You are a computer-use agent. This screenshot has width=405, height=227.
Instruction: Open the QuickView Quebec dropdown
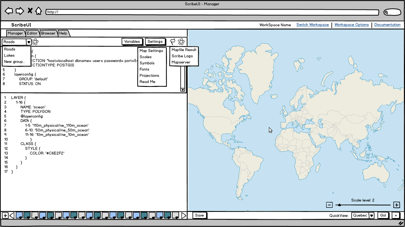tap(371, 215)
